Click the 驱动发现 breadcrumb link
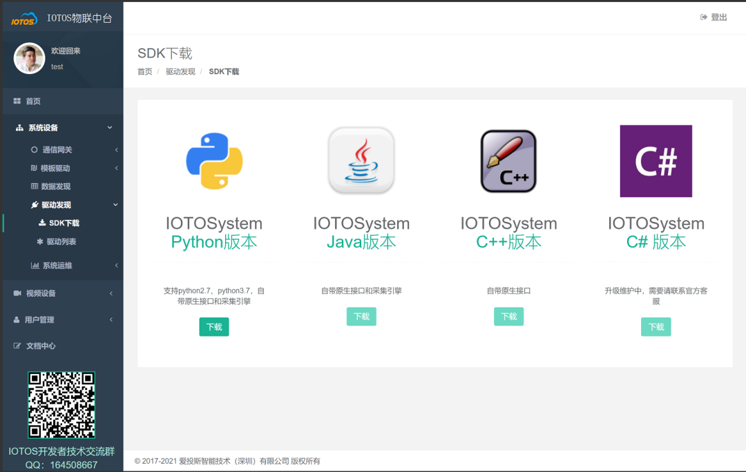The image size is (746, 472). click(x=180, y=71)
